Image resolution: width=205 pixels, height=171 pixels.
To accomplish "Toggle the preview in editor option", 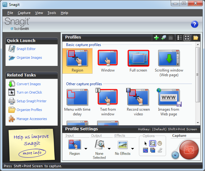I will click(153, 143).
